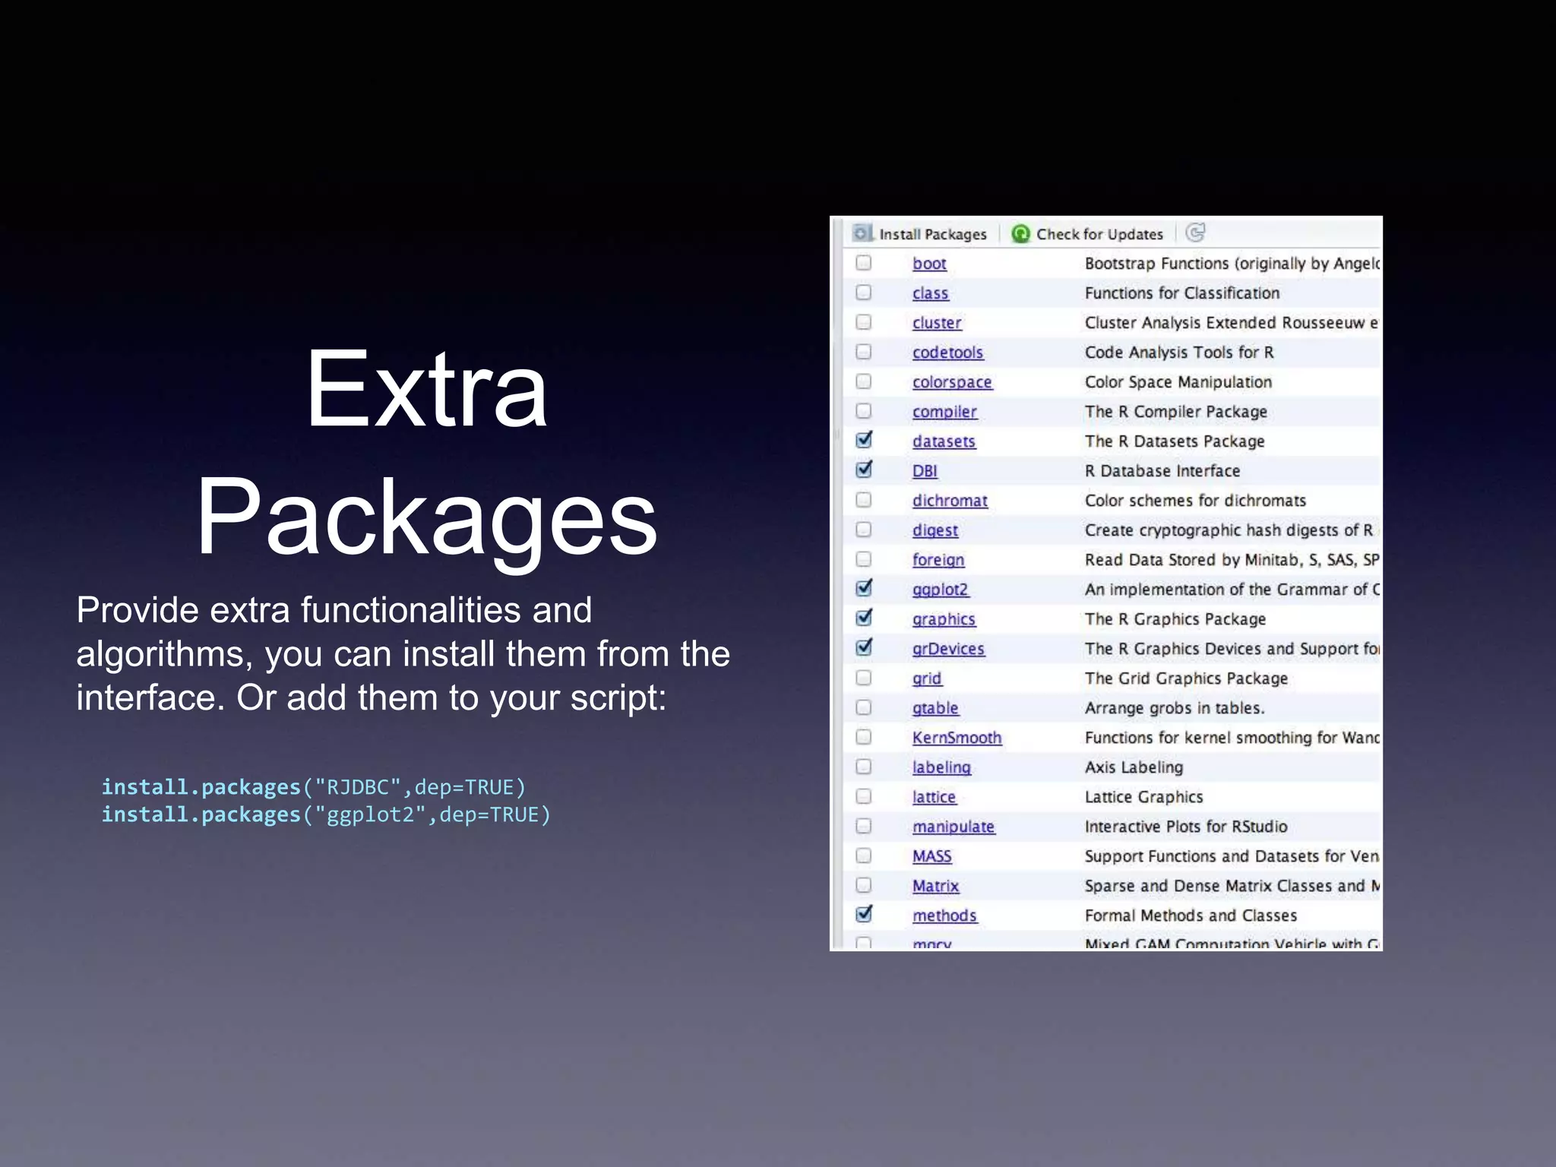Tick the grid package checkbox
The image size is (1556, 1167).
click(x=864, y=678)
